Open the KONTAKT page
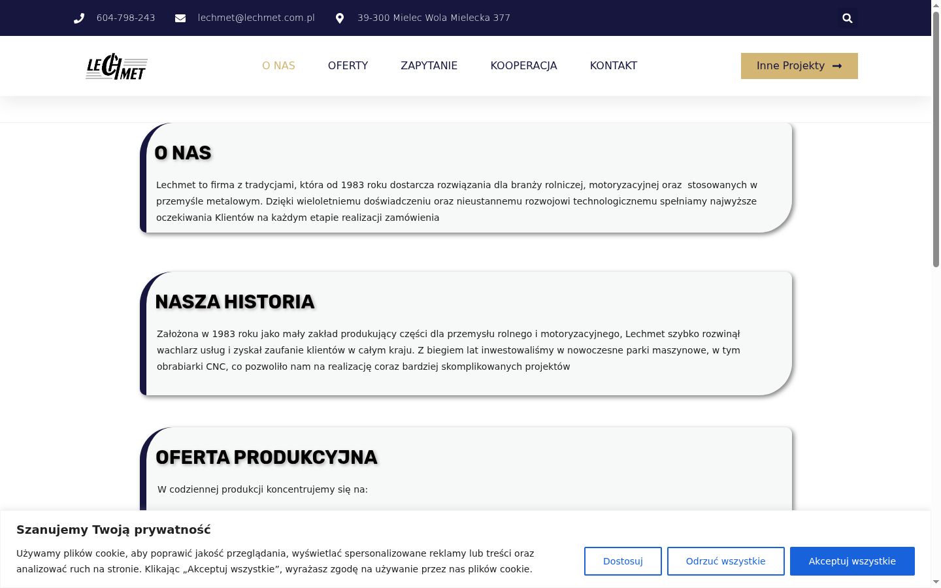The height and width of the screenshot is (588, 941). tap(614, 66)
